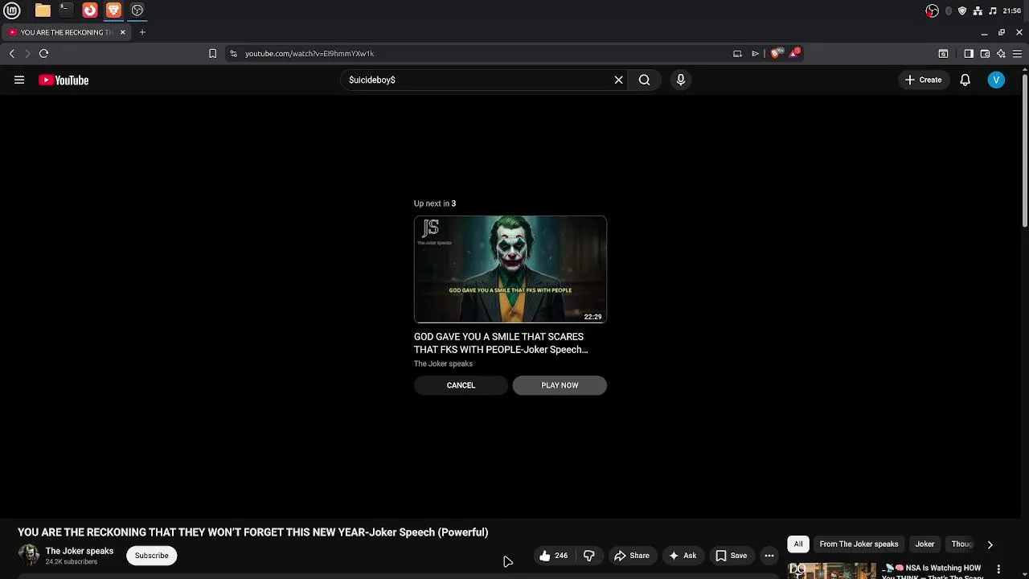Bookmark this page
Viewport: 1029px width, 579px height.
tap(212, 54)
